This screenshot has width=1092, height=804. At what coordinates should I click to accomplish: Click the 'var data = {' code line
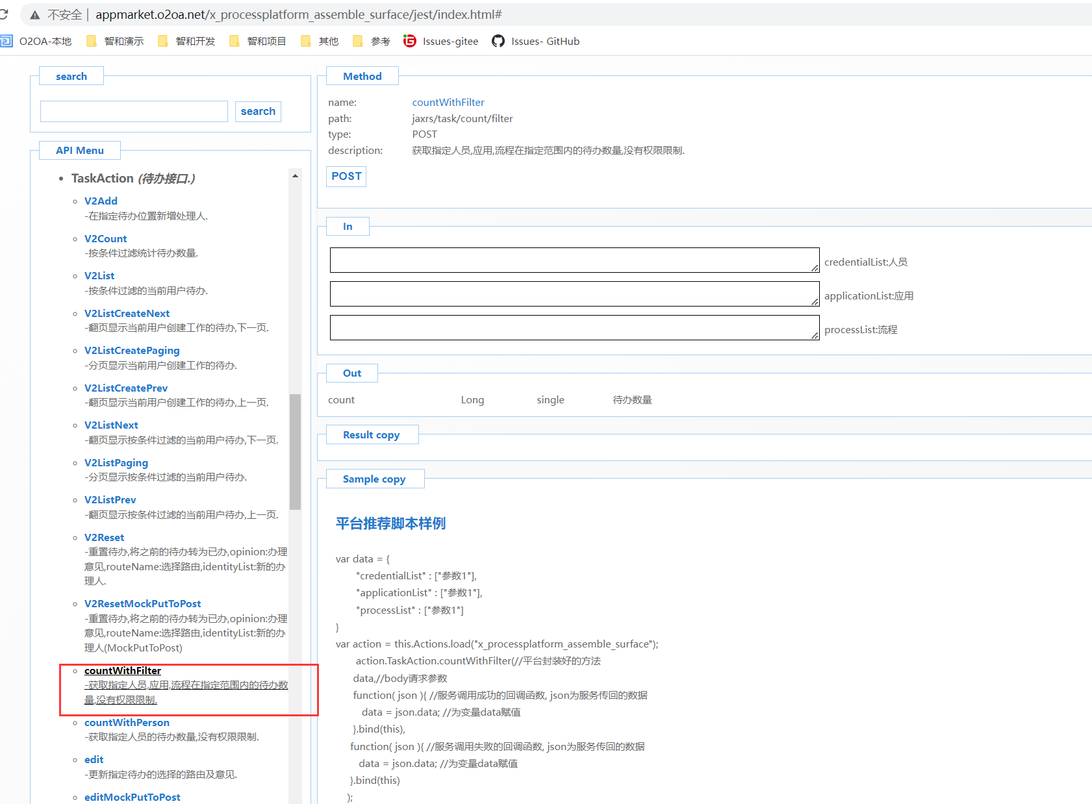[x=362, y=559]
